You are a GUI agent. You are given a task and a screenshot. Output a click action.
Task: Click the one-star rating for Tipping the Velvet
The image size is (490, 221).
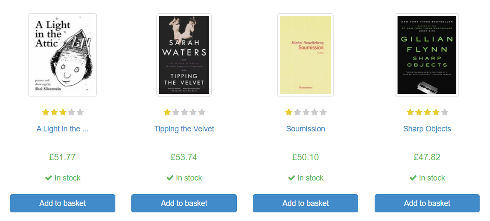click(x=184, y=112)
